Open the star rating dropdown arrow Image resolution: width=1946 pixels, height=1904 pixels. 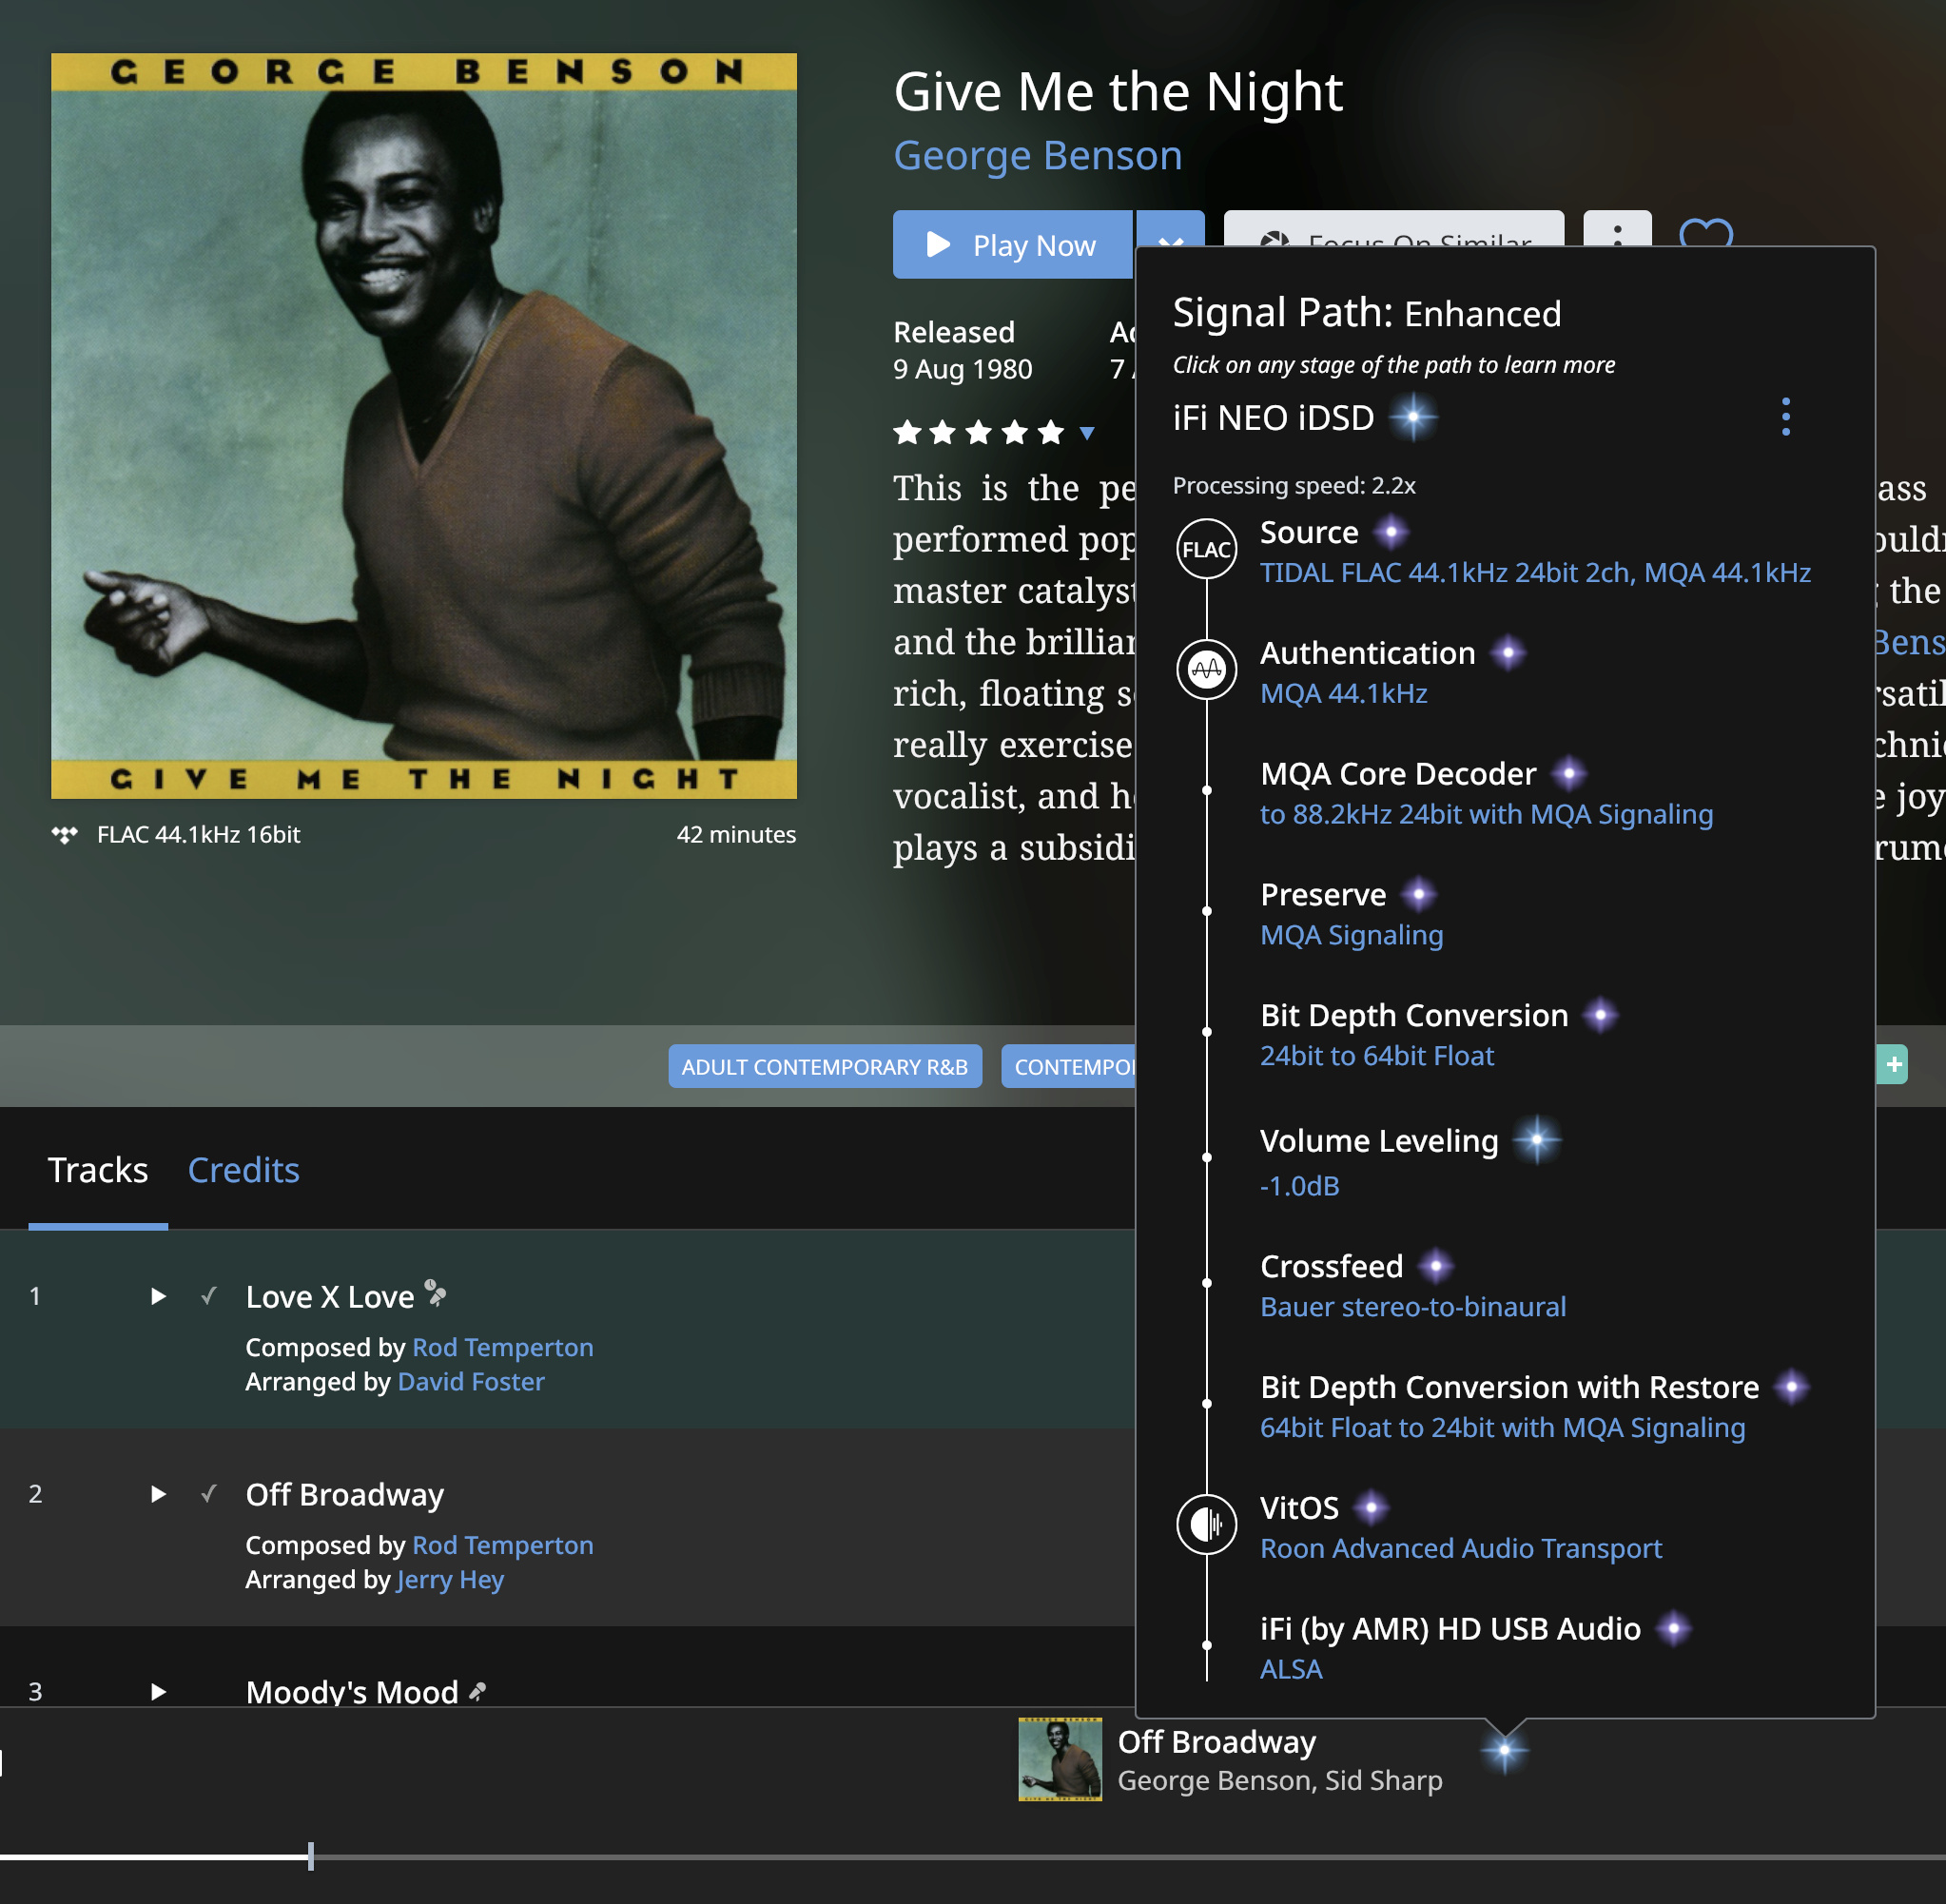coord(1087,433)
